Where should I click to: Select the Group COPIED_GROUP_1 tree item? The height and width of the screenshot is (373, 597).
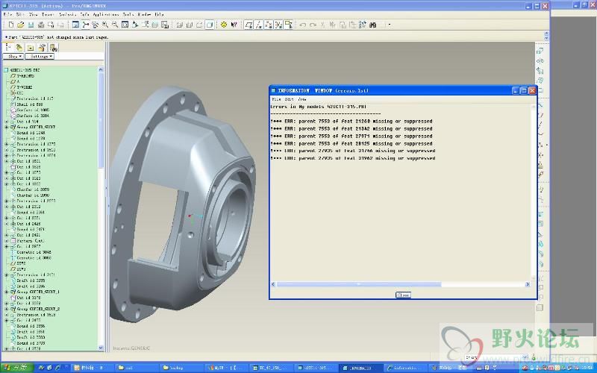pyautogui.click(x=38, y=292)
